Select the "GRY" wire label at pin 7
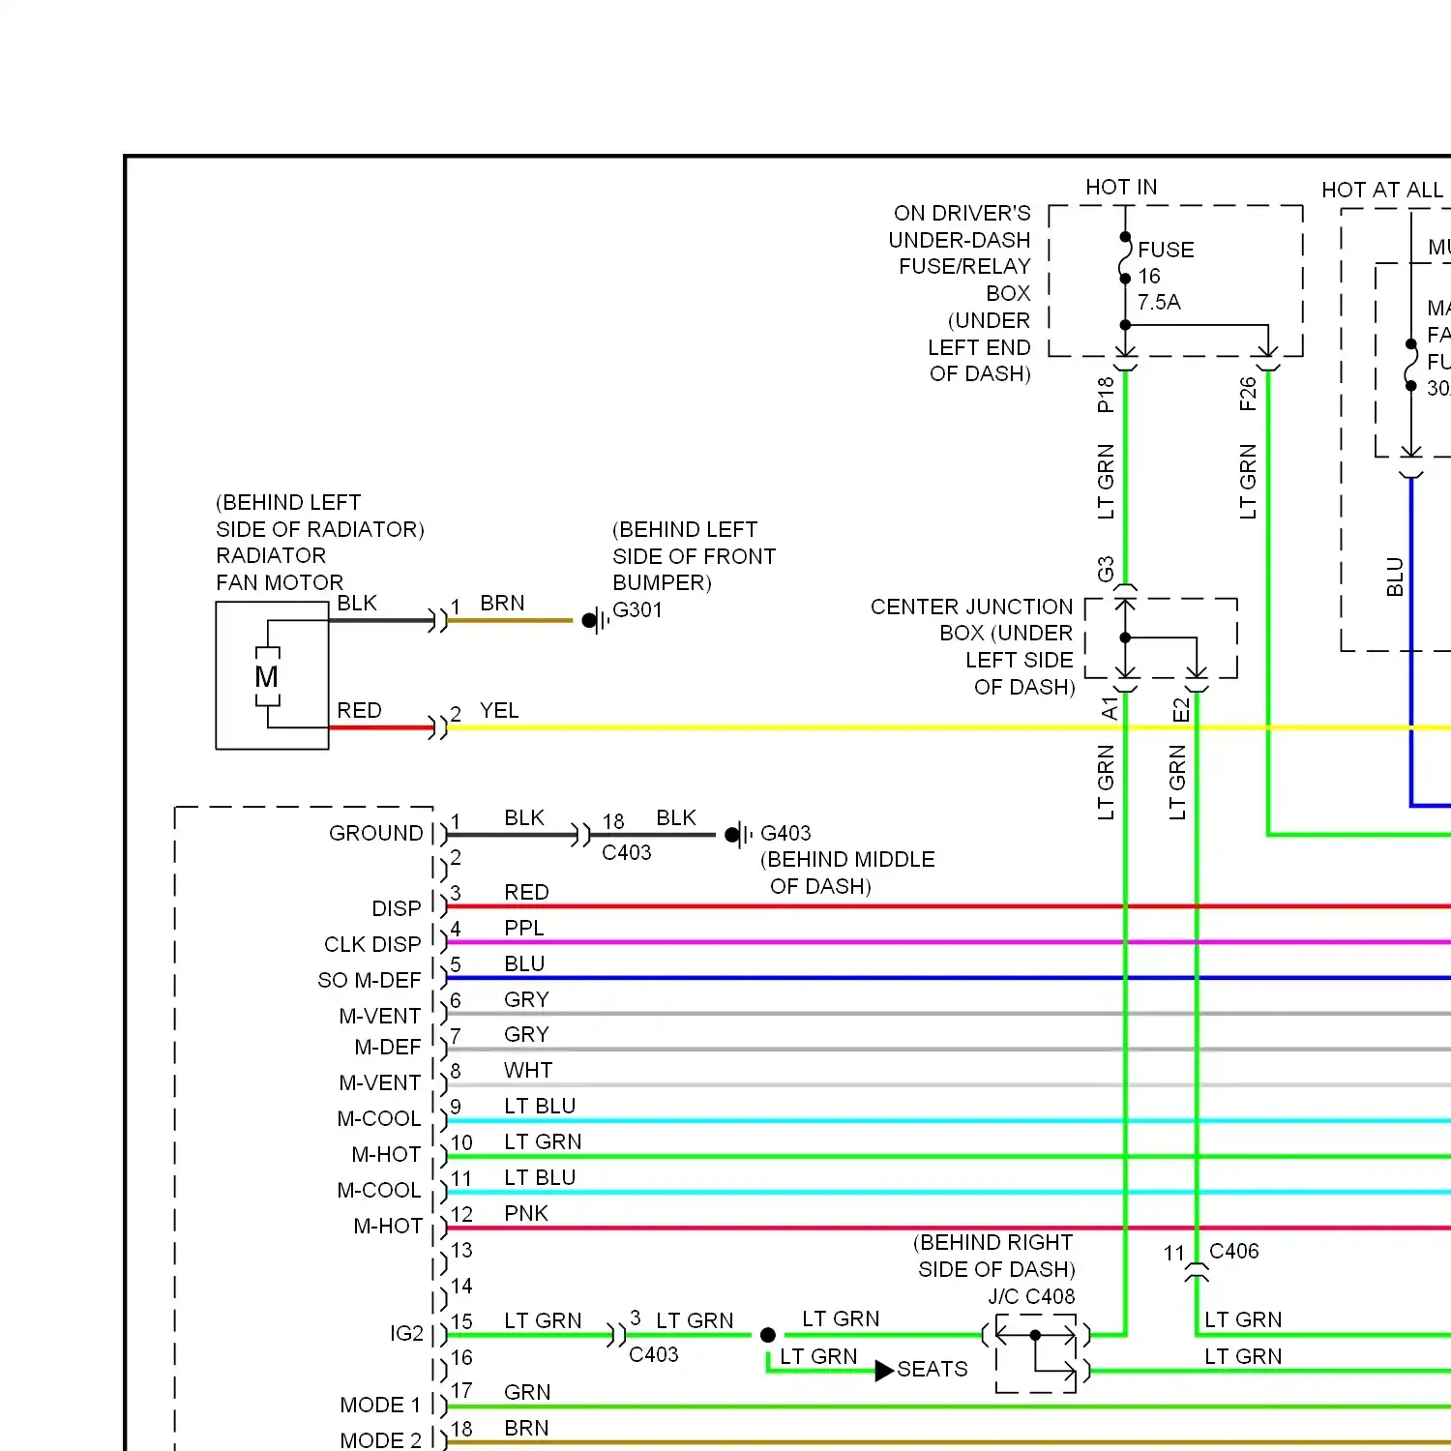 [526, 1034]
